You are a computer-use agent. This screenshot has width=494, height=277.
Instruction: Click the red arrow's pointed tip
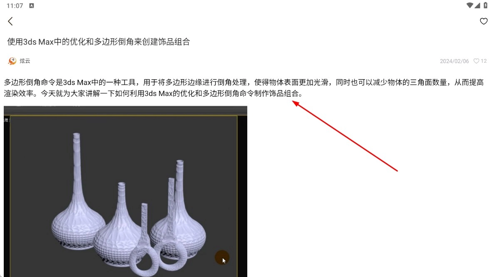coord(293,102)
